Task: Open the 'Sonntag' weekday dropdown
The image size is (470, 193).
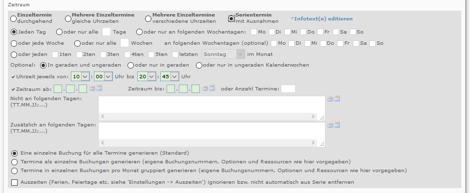Action: [x=223, y=54]
